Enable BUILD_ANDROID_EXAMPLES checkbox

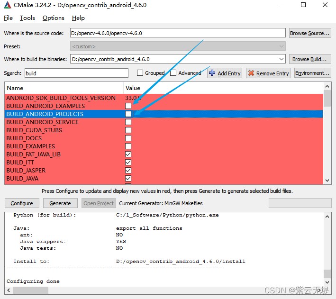[128, 106]
